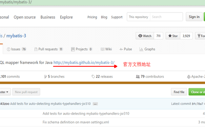Click the contributors people icon
Viewport: 205px width, 127px height.
[x=138, y=77]
